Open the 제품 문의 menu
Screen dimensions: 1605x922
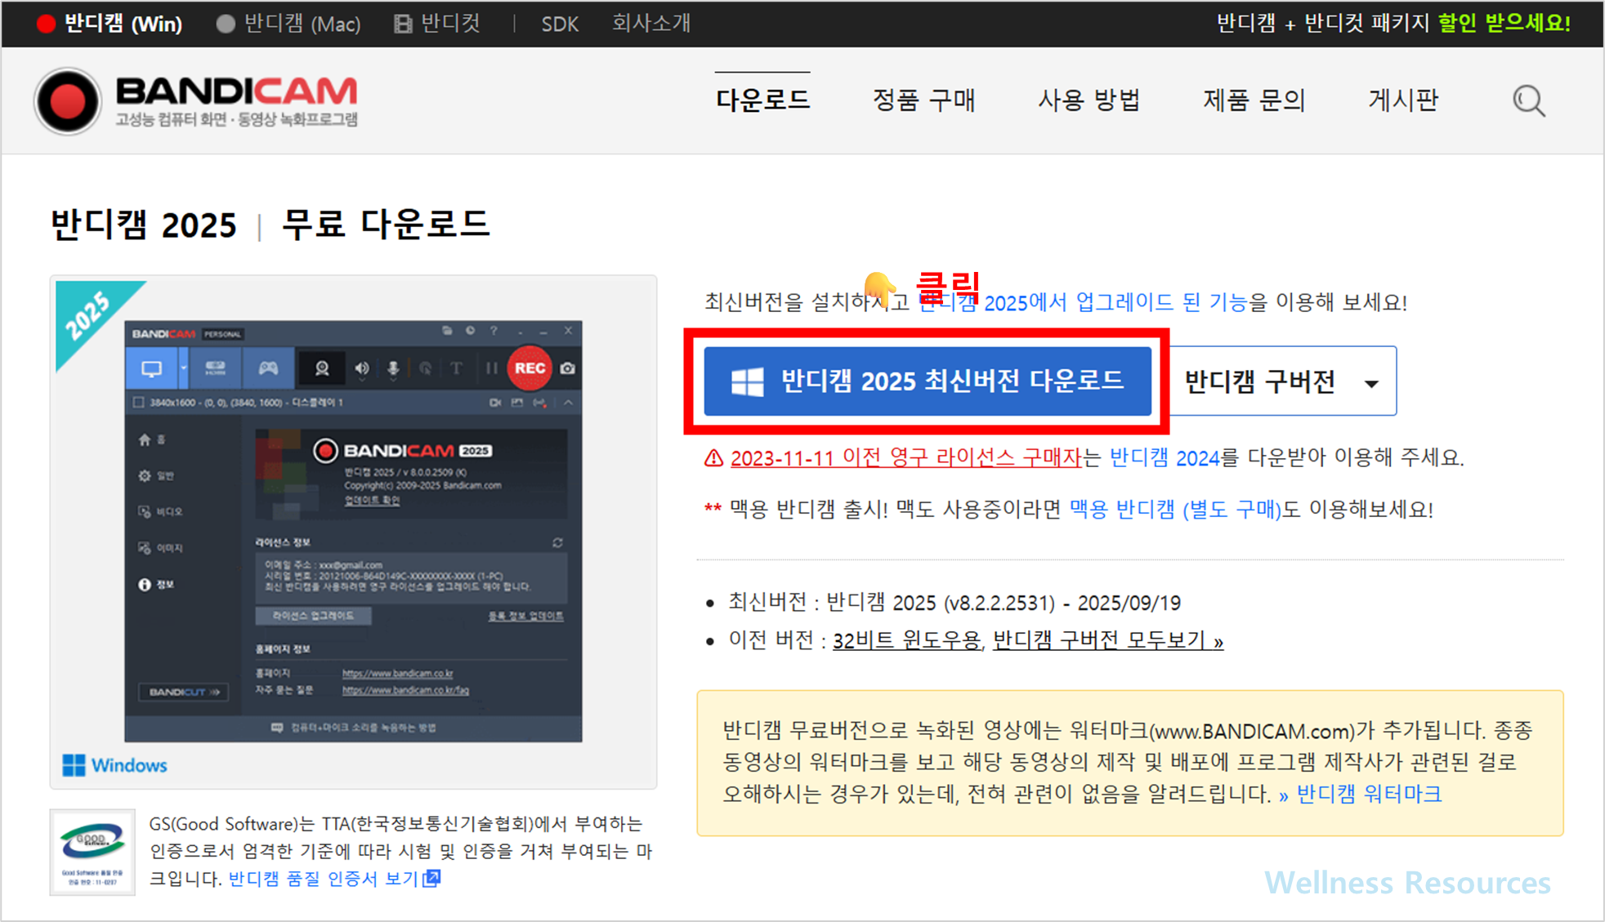click(x=1254, y=100)
